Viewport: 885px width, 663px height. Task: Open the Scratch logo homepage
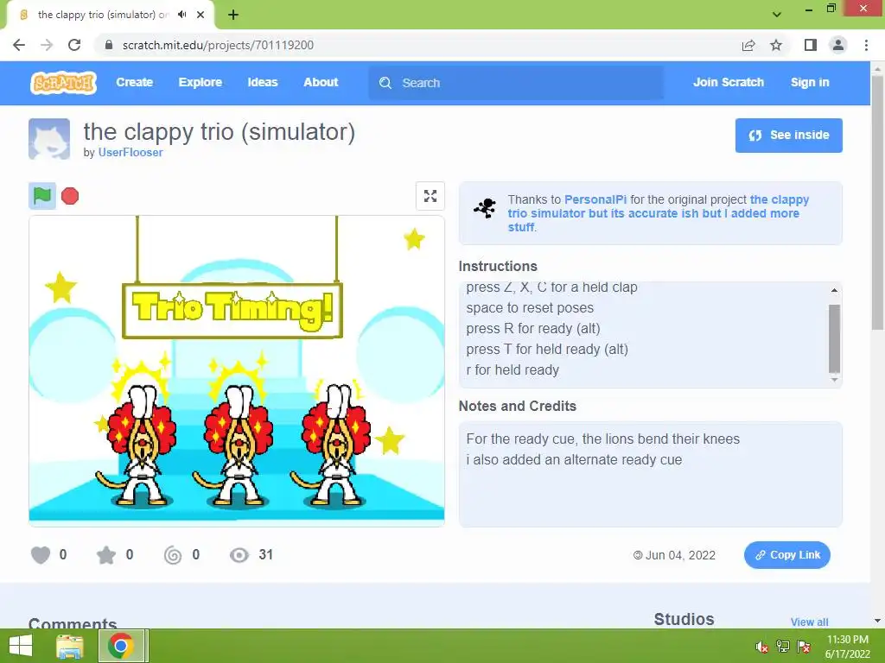[63, 83]
